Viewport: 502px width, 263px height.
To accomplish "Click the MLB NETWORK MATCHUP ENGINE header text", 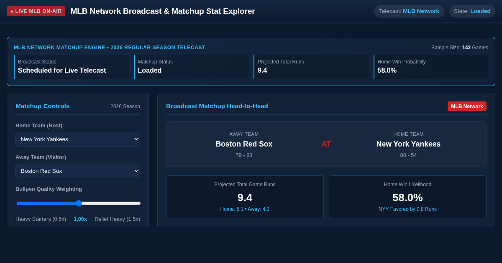I will pyautogui.click(x=110, y=48).
